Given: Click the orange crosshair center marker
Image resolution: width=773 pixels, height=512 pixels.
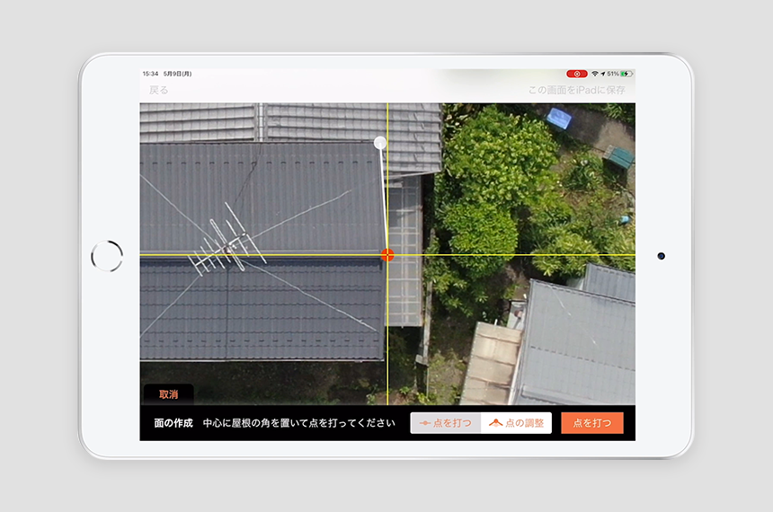Looking at the screenshot, I should [387, 255].
